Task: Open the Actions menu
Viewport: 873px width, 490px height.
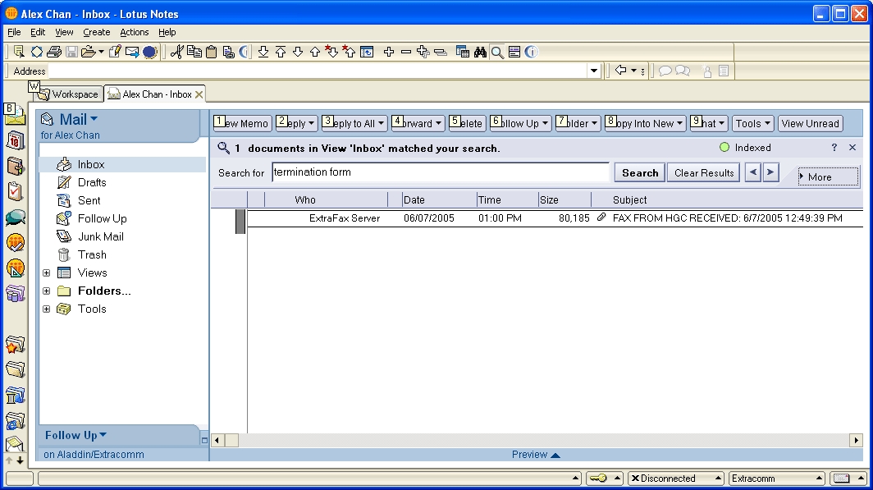Action: (135, 32)
